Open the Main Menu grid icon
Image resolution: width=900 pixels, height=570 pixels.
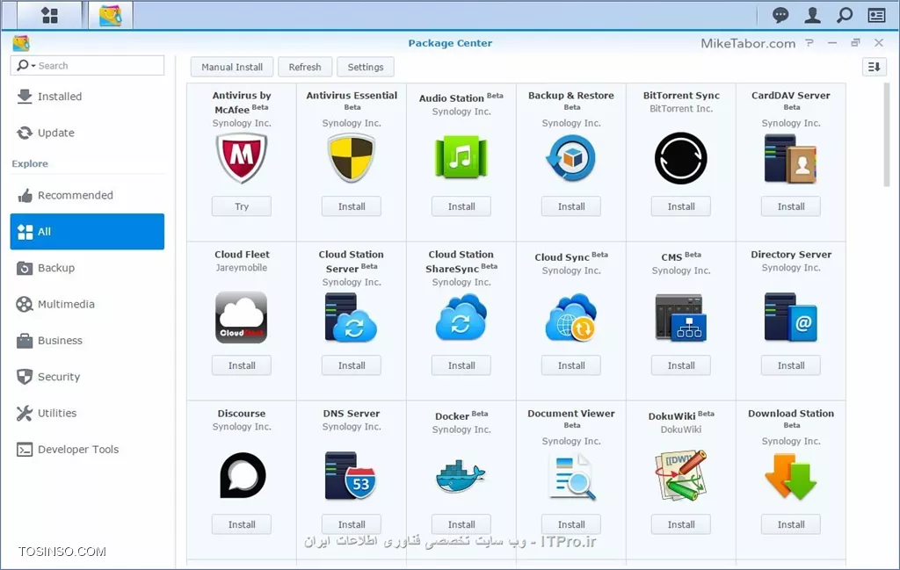coord(50,16)
